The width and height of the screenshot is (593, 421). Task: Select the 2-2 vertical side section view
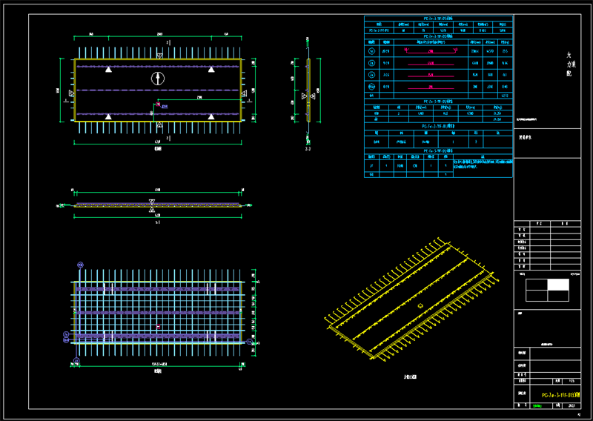point(308,90)
